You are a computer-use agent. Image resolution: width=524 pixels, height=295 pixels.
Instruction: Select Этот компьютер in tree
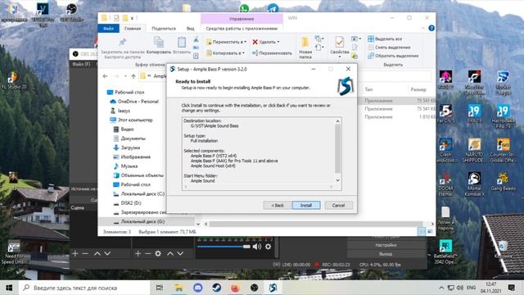tap(134, 120)
